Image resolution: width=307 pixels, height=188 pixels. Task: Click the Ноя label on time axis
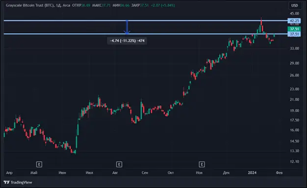point(199,173)
